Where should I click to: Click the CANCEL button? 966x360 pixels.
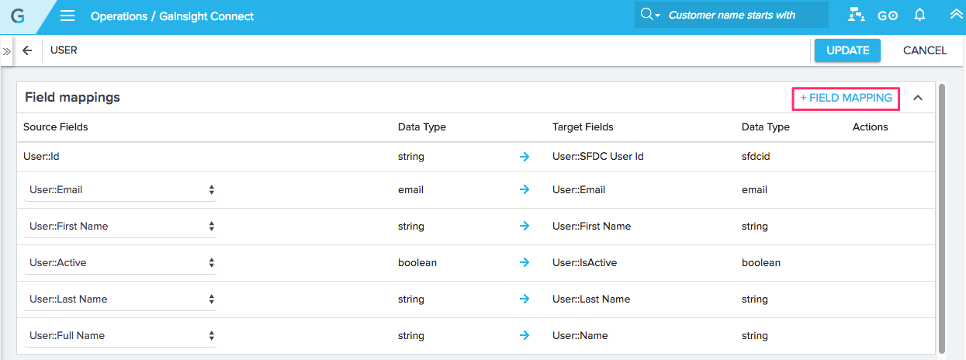pos(925,50)
